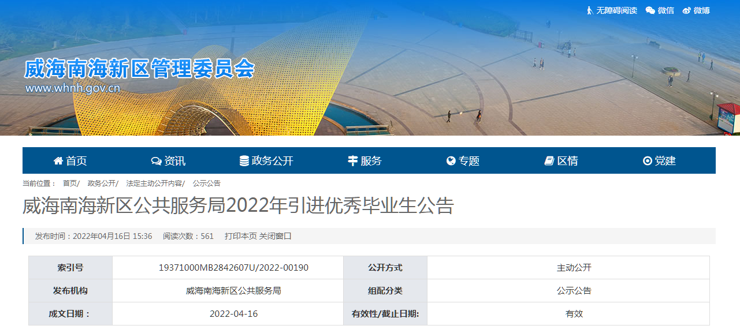This screenshot has width=740, height=333.
Task: Click the WeChat icon in header
Action: click(x=650, y=10)
